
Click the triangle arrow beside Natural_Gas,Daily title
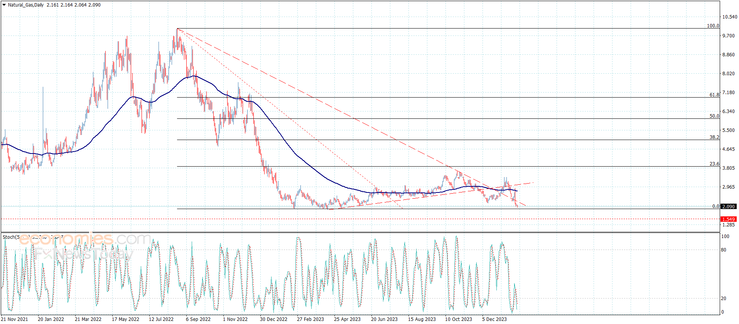click(x=4, y=5)
